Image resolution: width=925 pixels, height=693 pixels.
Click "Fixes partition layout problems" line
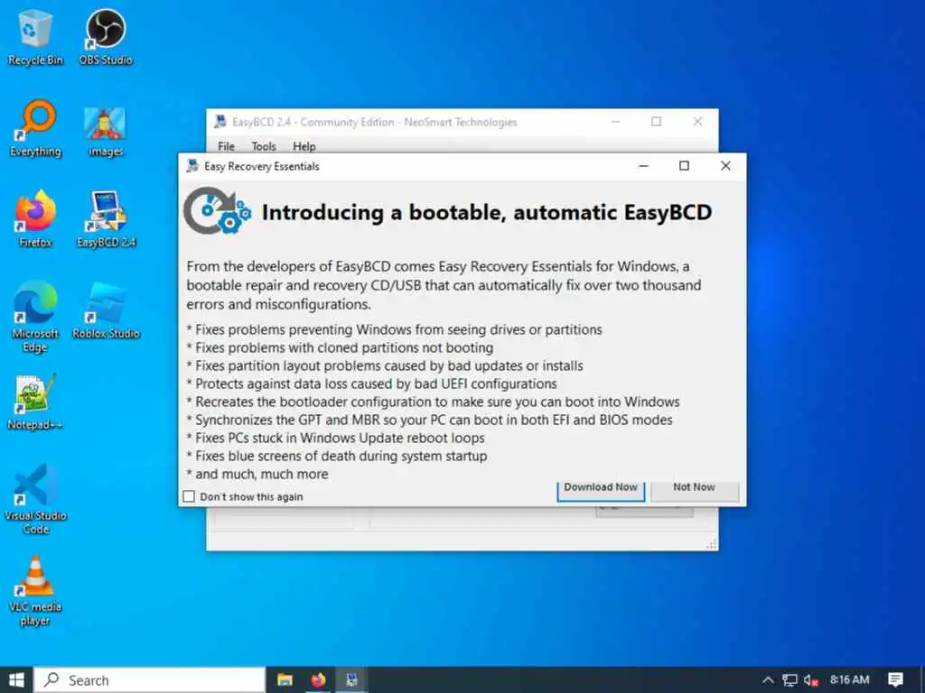(x=385, y=366)
